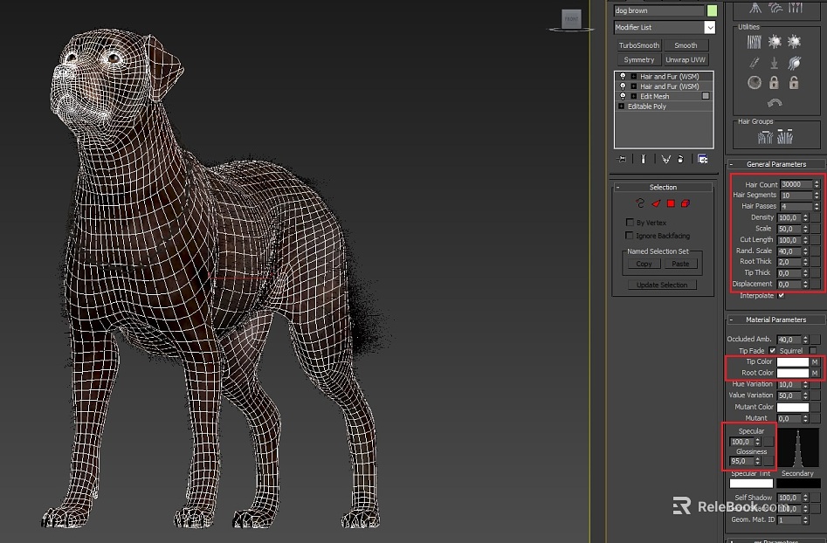Toggle lightbulb of first Hair and Fur modifier
Image resolution: width=827 pixels, height=543 pixels.
click(x=623, y=77)
